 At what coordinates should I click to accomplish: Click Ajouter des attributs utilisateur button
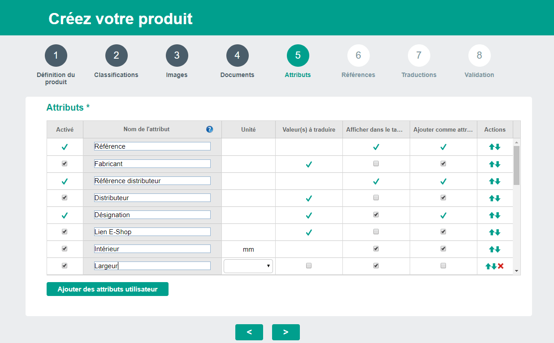(x=107, y=289)
